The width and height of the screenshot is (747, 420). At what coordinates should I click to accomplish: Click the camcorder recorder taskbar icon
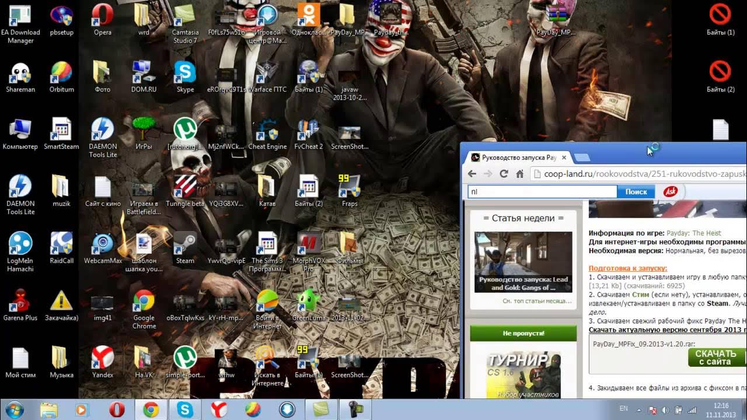[x=355, y=410]
